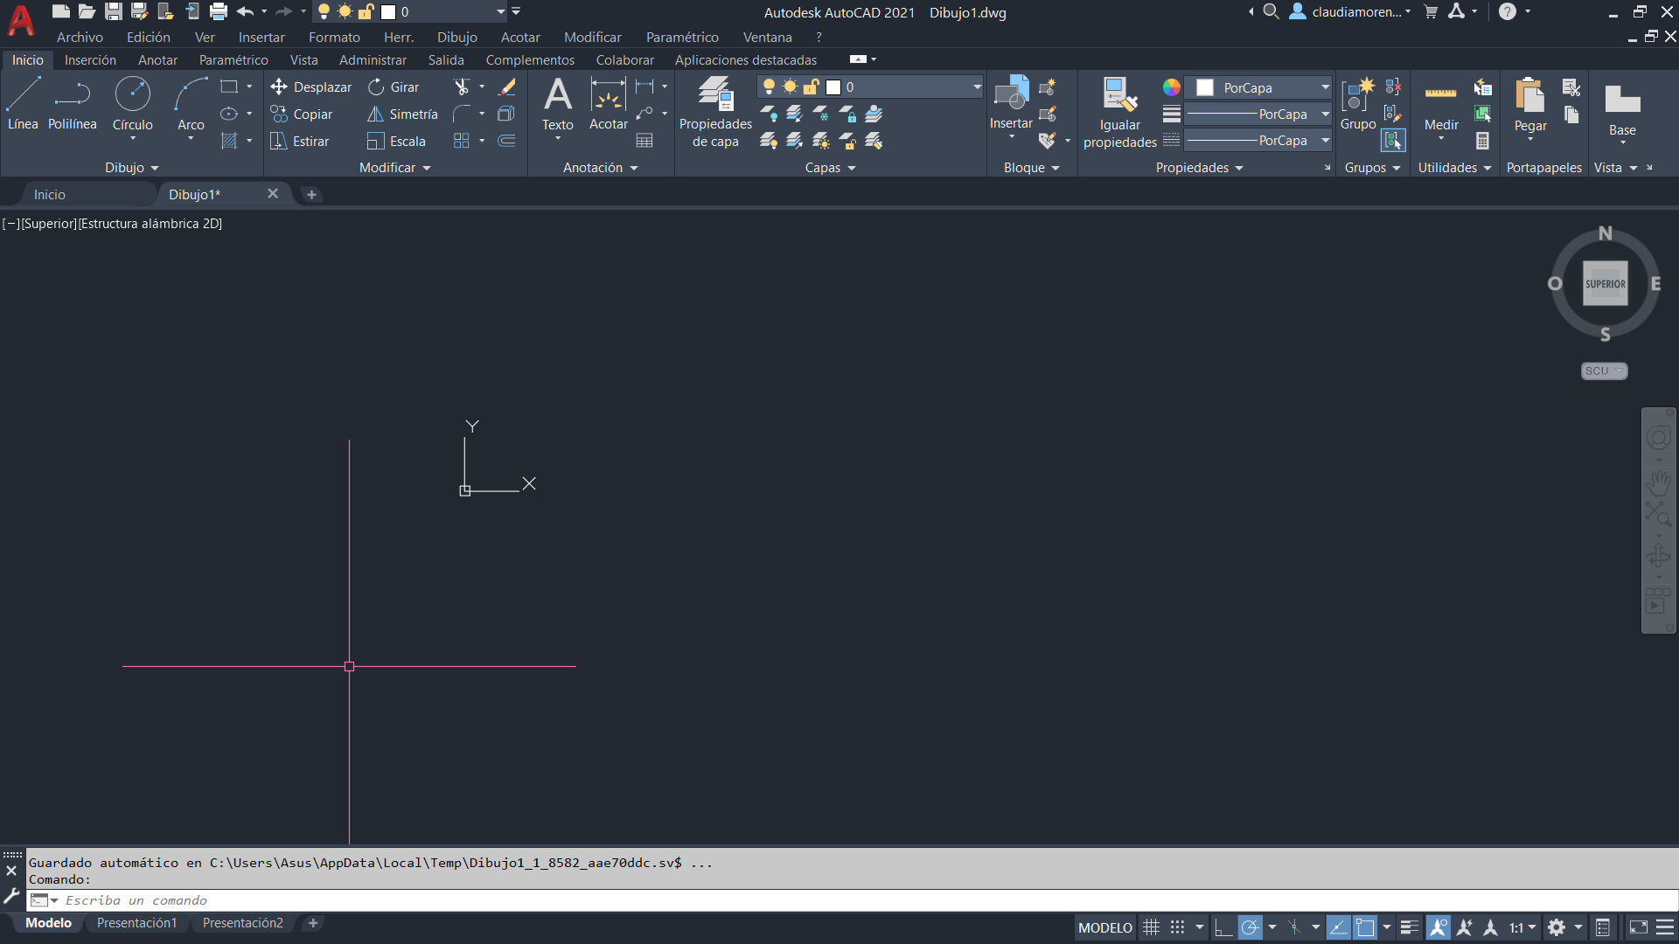Toggle polar tracking in status bar
Viewport: 1679px width, 944px height.
click(1251, 927)
